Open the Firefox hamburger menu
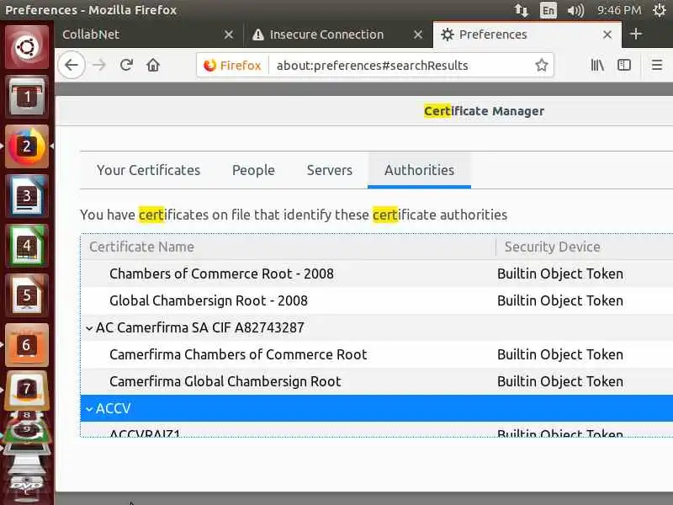The image size is (673, 505). click(657, 65)
